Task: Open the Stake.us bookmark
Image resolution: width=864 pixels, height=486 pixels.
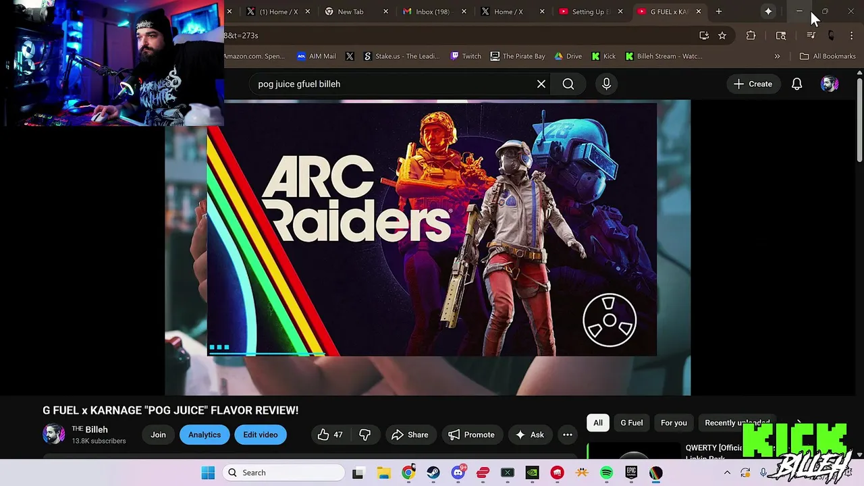Action: click(x=402, y=56)
